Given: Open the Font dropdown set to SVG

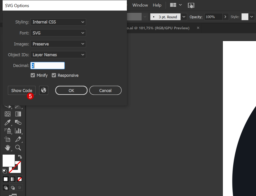Looking at the screenshot, I should click(58, 33).
